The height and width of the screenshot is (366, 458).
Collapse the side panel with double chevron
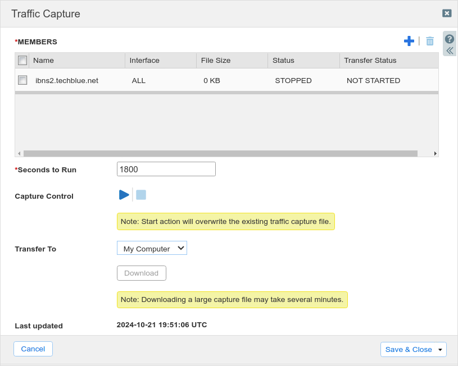450,51
